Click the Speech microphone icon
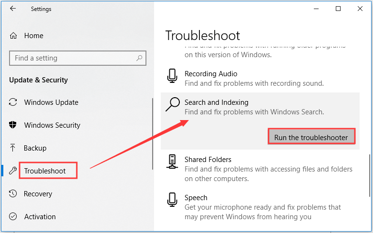The height and width of the screenshot is (233, 373). click(x=172, y=200)
